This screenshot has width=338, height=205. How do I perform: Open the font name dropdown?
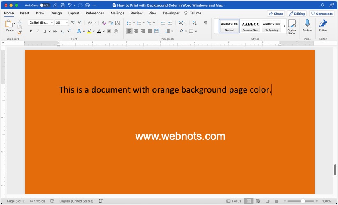(x=51, y=23)
